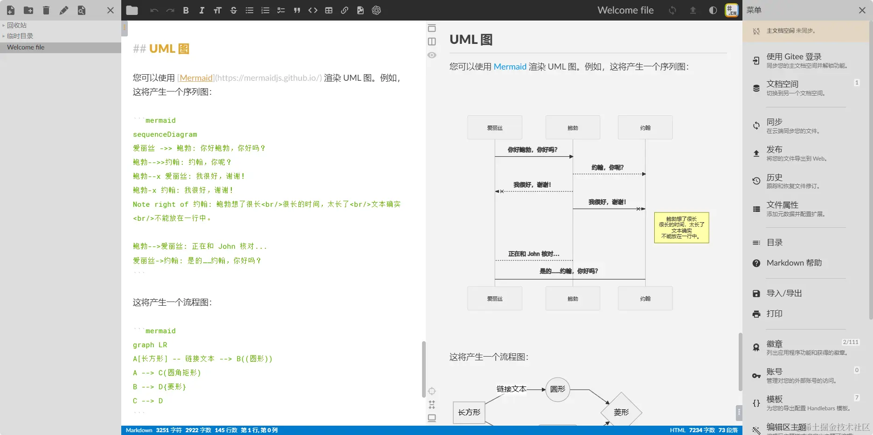Viewport: 873px width, 435px height.
Task: Click the Welcome file title in the top bar
Action: click(625, 10)
